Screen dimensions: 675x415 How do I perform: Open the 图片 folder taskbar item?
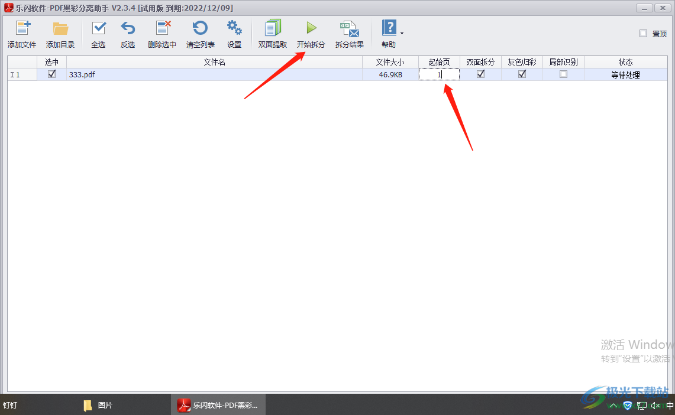pos(98,405)
